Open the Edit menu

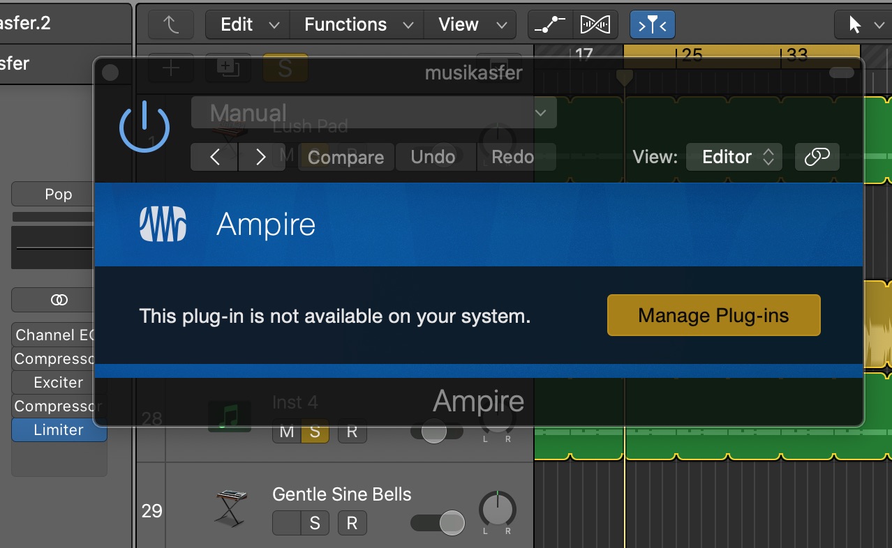(246, 25)
